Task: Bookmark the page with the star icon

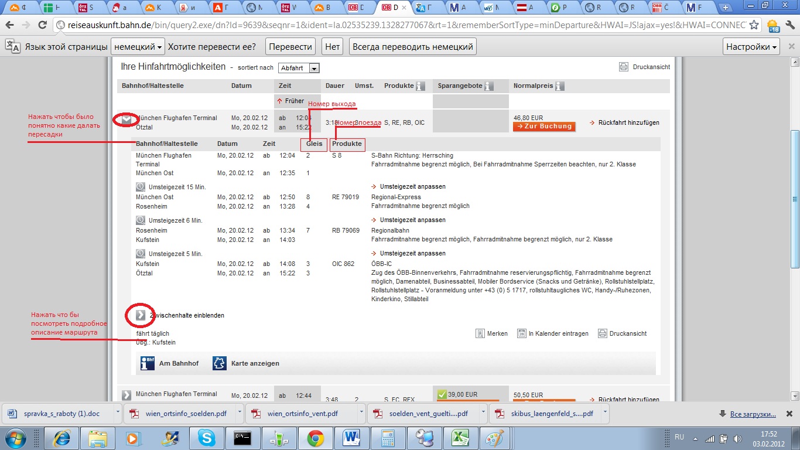Action: [754, 25]
